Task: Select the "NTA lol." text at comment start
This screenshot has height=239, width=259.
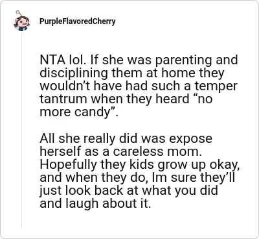Action: [x=63, y=60]
